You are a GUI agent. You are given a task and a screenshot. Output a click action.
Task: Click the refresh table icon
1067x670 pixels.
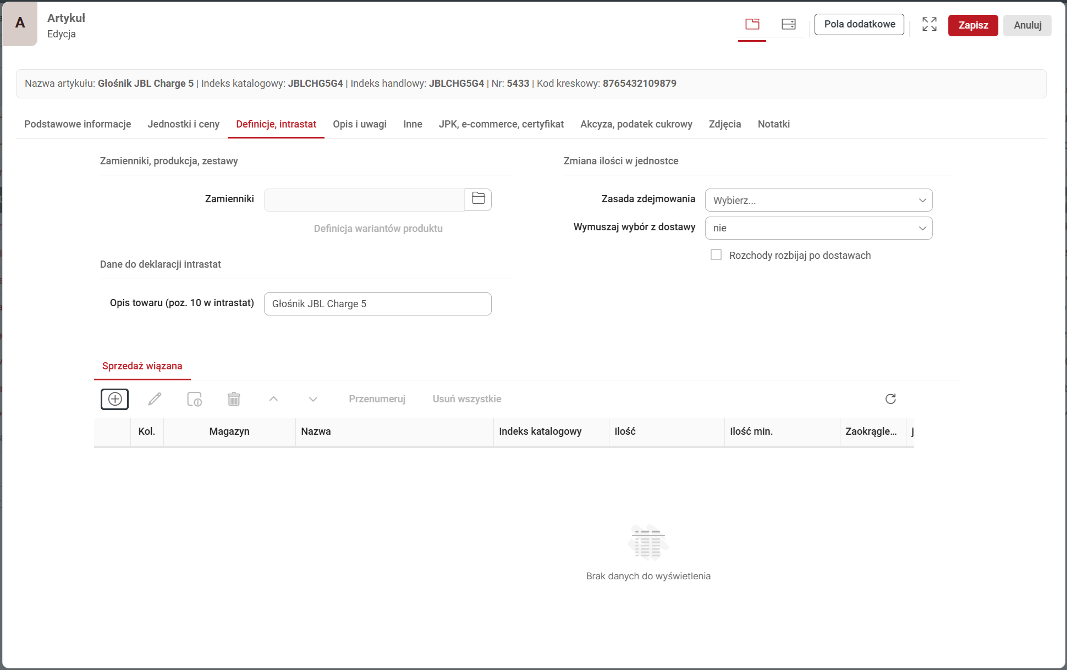pos(890,399)
